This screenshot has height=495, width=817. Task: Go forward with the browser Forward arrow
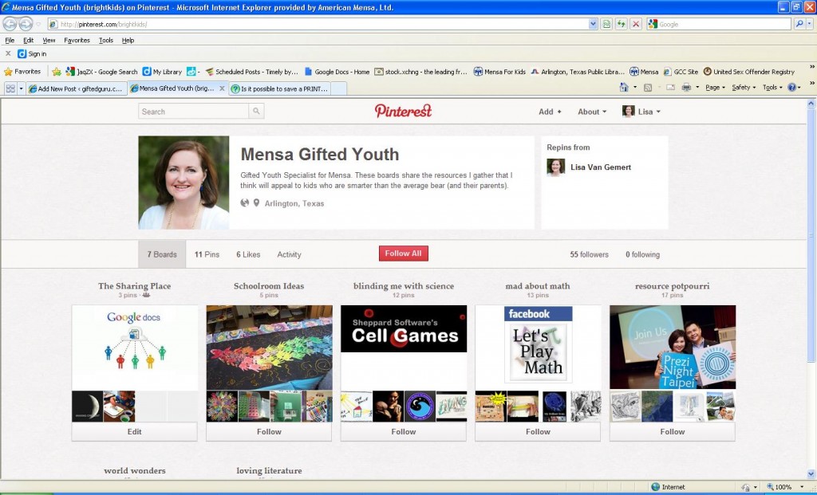26,24
